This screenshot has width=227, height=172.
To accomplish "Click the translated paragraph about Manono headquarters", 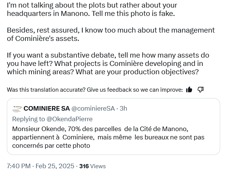I will [92, 9].
